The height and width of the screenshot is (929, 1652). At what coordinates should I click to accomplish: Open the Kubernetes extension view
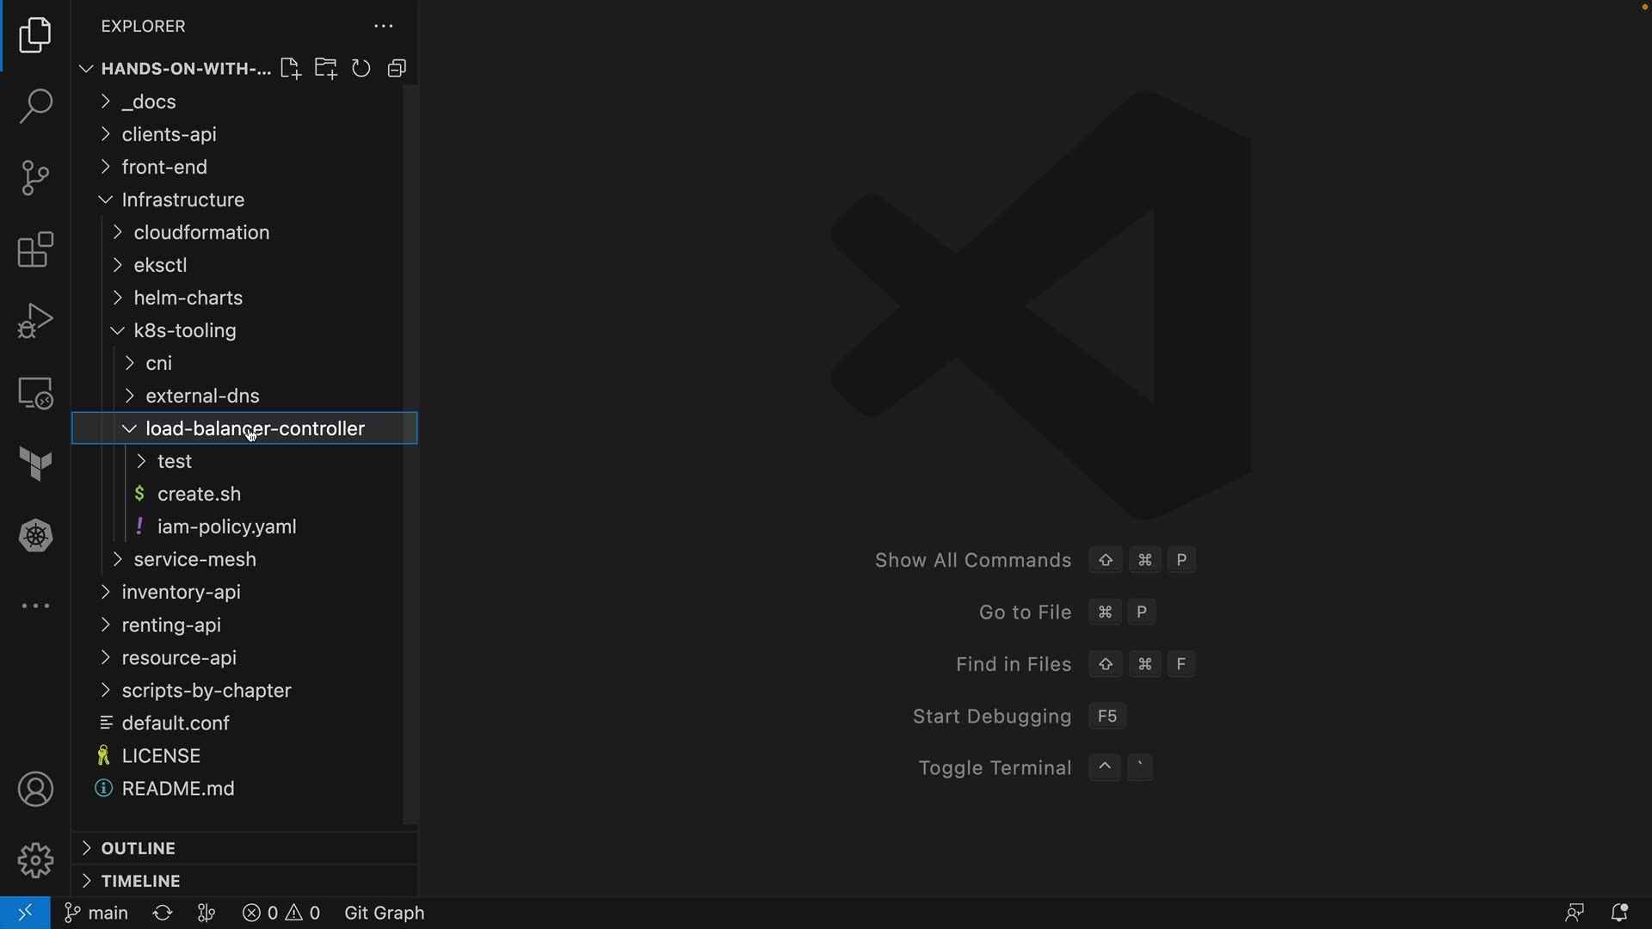[x=35, y=536]
